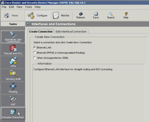This screenshot has height=122, width=149.
Task: Switch to Edit Interface/Connection tab
Action: pyautogui.click(x=71, y=32)
